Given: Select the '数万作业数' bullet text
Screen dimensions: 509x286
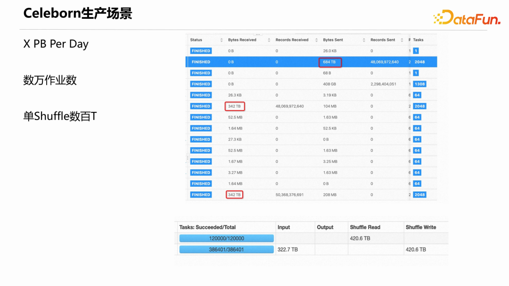Looking at the screenshot, I should tap(50, 80).
